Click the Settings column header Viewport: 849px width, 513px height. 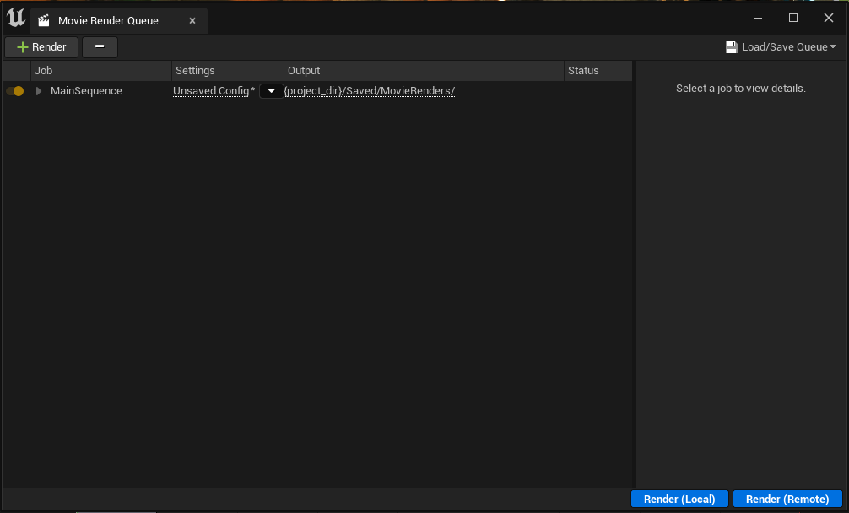pyautogui.click(x=228, y=71)
